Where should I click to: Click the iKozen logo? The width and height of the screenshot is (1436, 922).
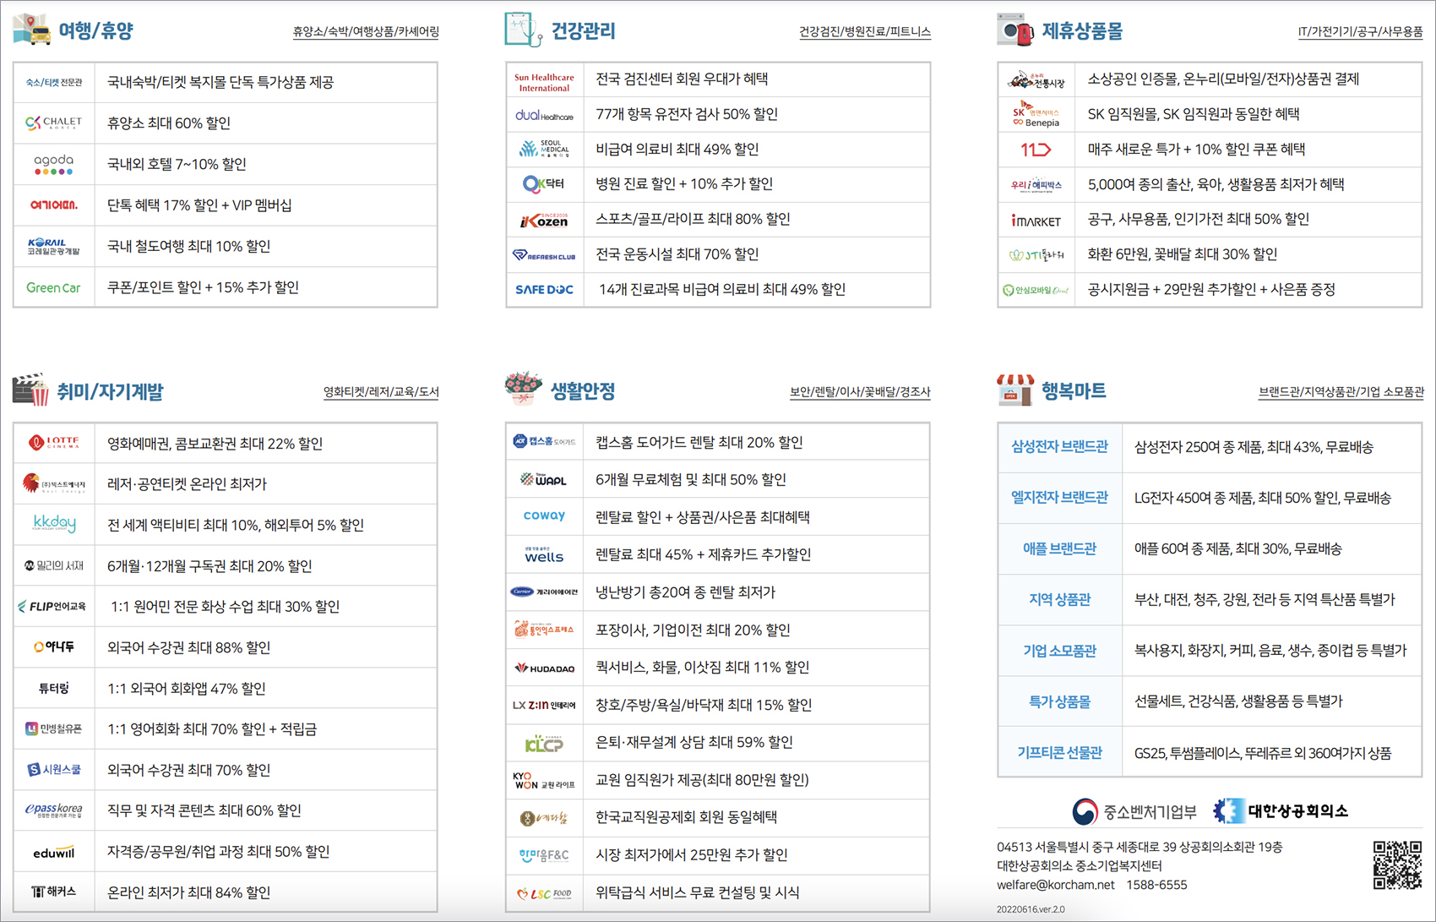tap(544, 220)
